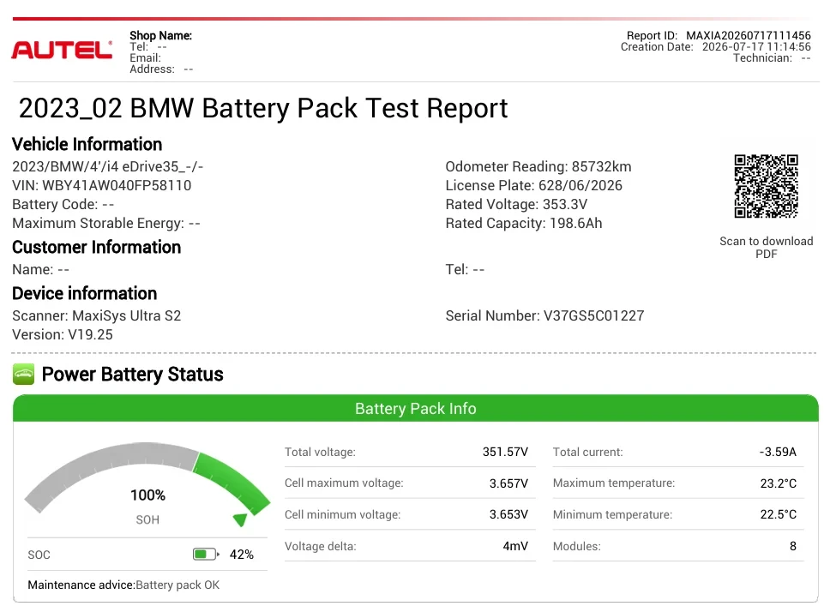
Task: Click the Version V19.25 line
Action: click(x=63, y=335)
